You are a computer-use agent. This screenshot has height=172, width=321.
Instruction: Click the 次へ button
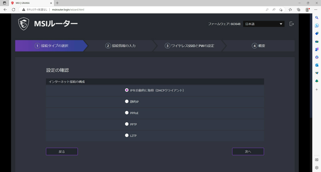pyautogui.click(x=248, y=152)
